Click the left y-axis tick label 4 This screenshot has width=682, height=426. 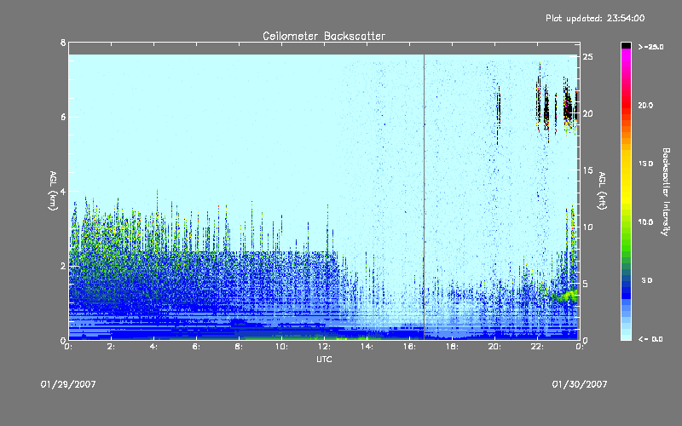[63, 191]
